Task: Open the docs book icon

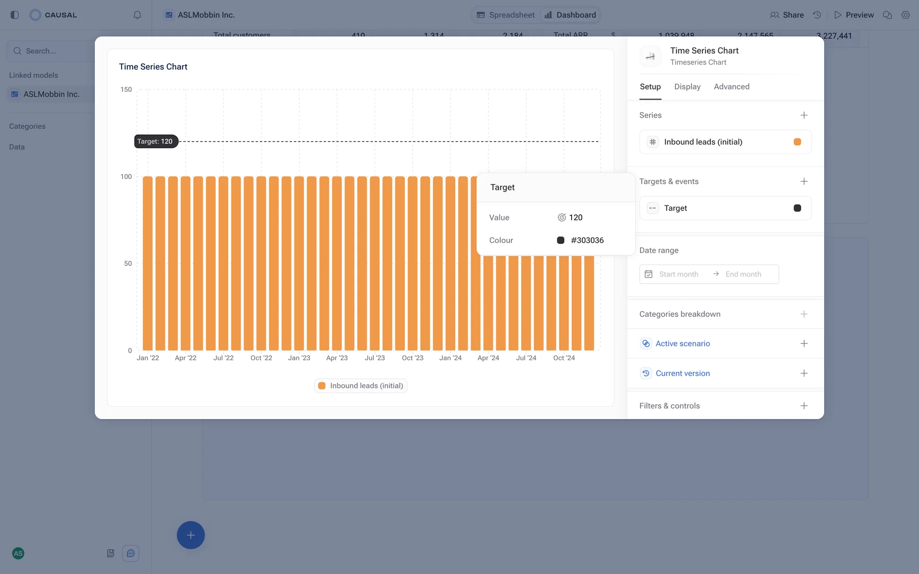Action: coord(111,553)
